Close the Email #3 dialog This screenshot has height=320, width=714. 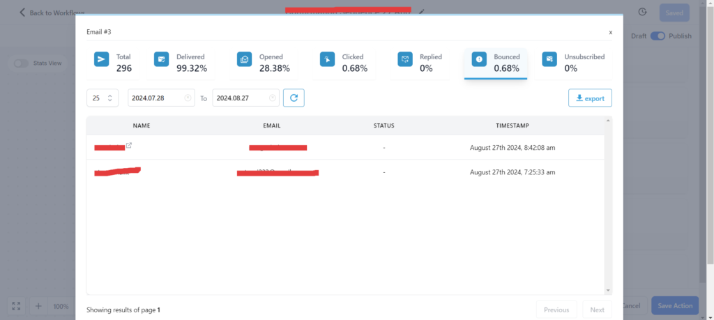(x=611, y=32)
